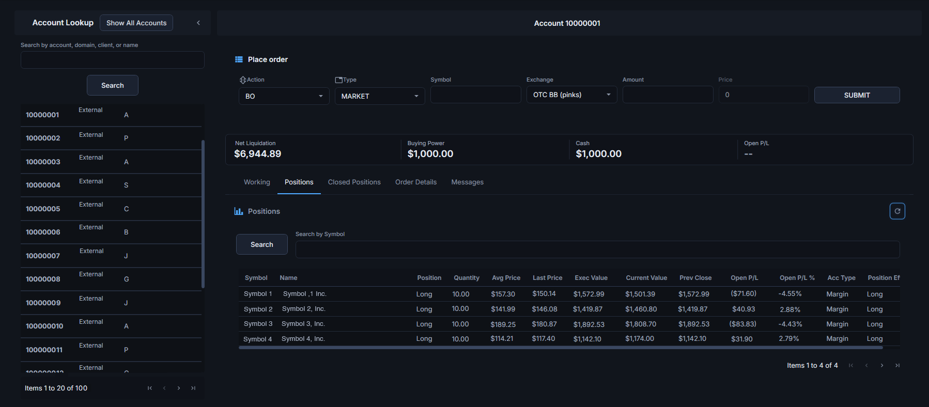Go to last page of positions table

pos(897,366)
